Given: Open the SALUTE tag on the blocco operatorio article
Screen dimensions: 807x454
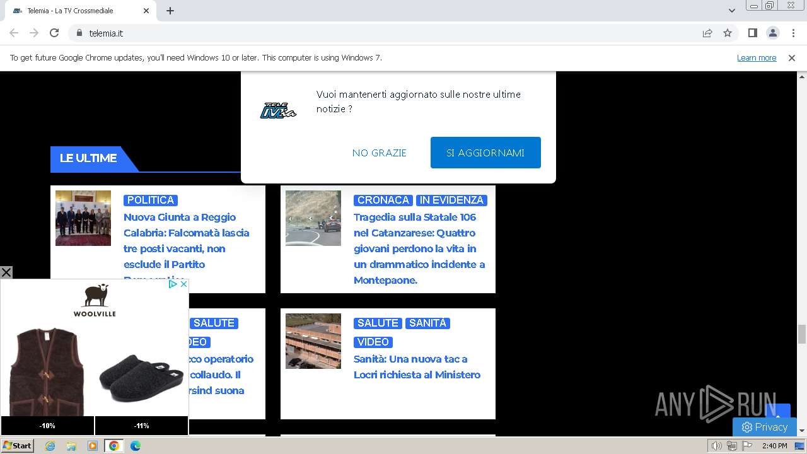Looking at the screenshot, I should [x=214, y=323].
